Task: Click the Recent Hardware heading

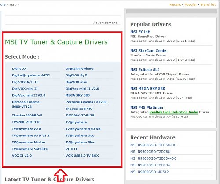Action: pos(153,137)
